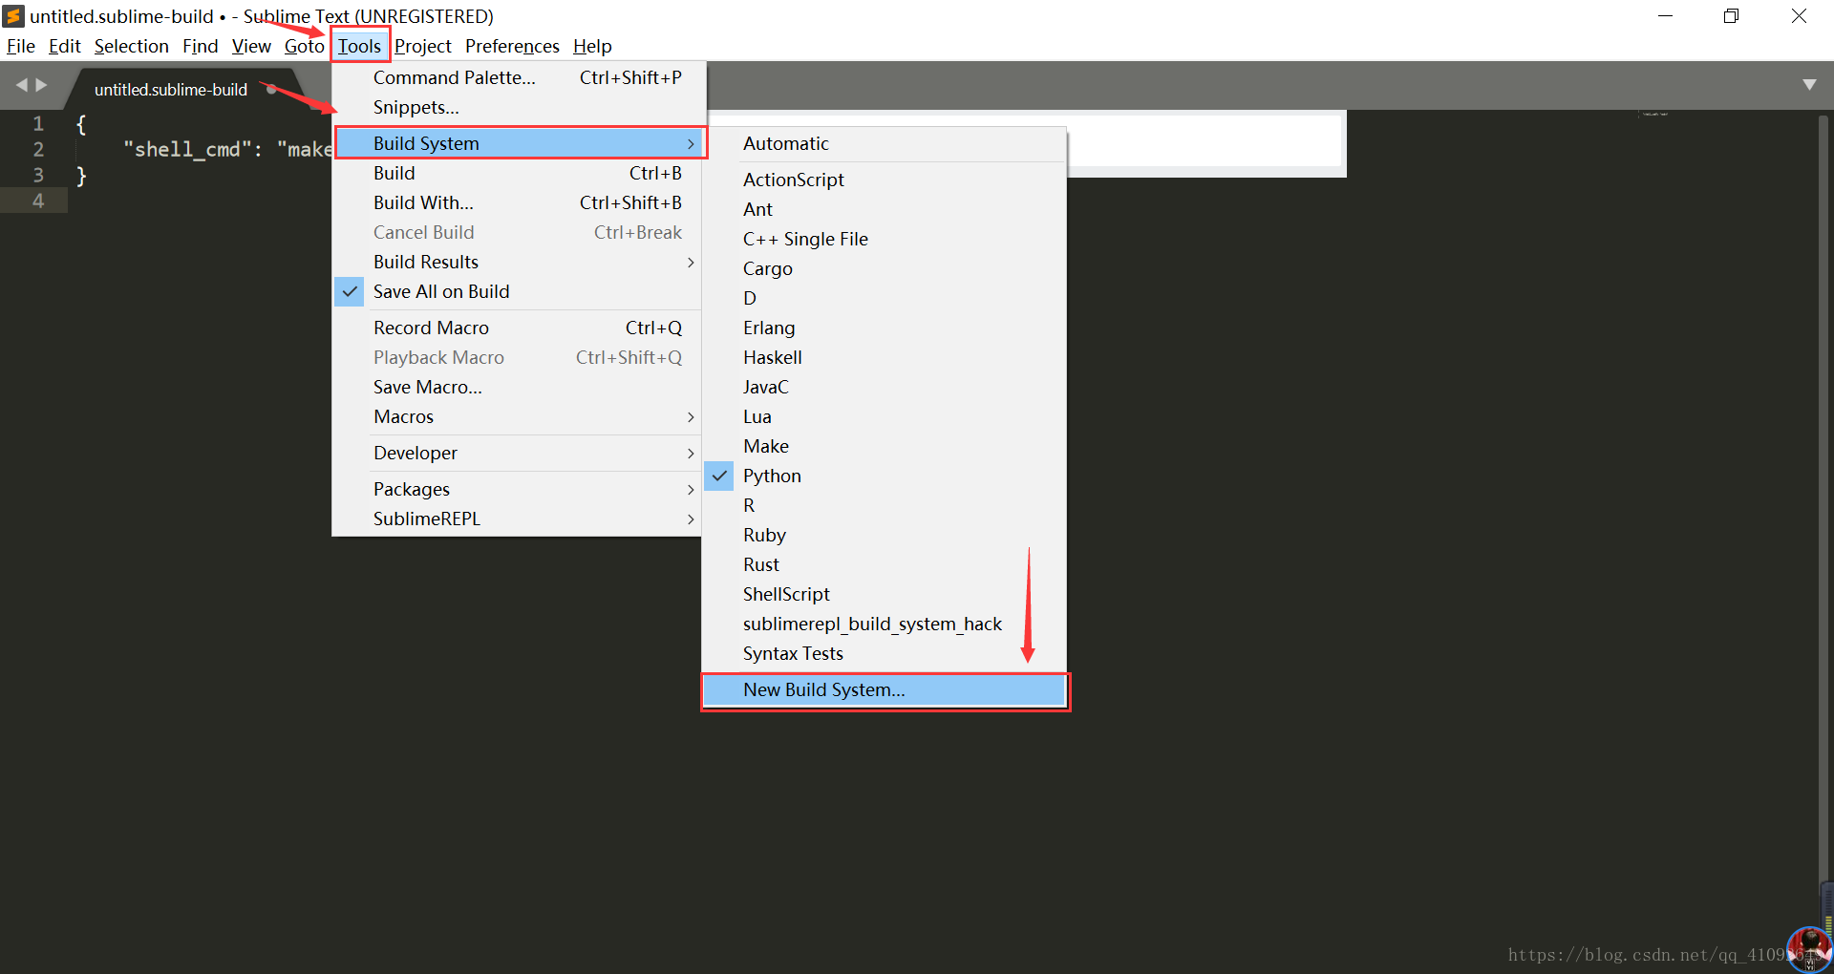Click the tab forward arrow icon
1834x974 pixels.
click(x=41, y=85)
